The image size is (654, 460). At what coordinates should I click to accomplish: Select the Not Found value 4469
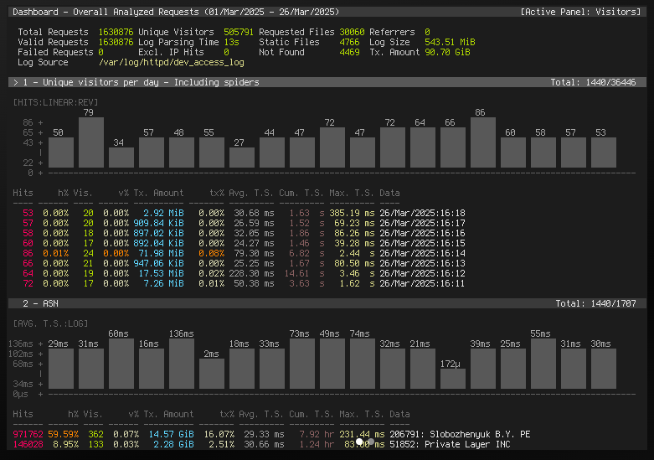(x=349, y=52)
